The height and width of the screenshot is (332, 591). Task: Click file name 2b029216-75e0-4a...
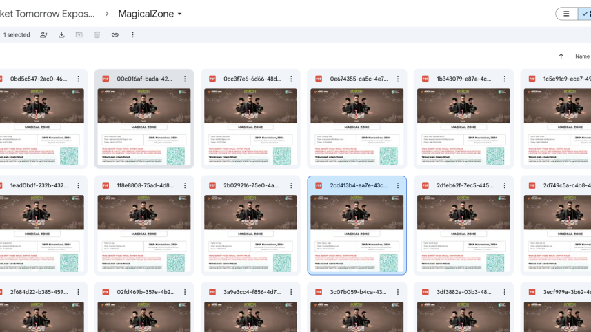tap(251, 185)
